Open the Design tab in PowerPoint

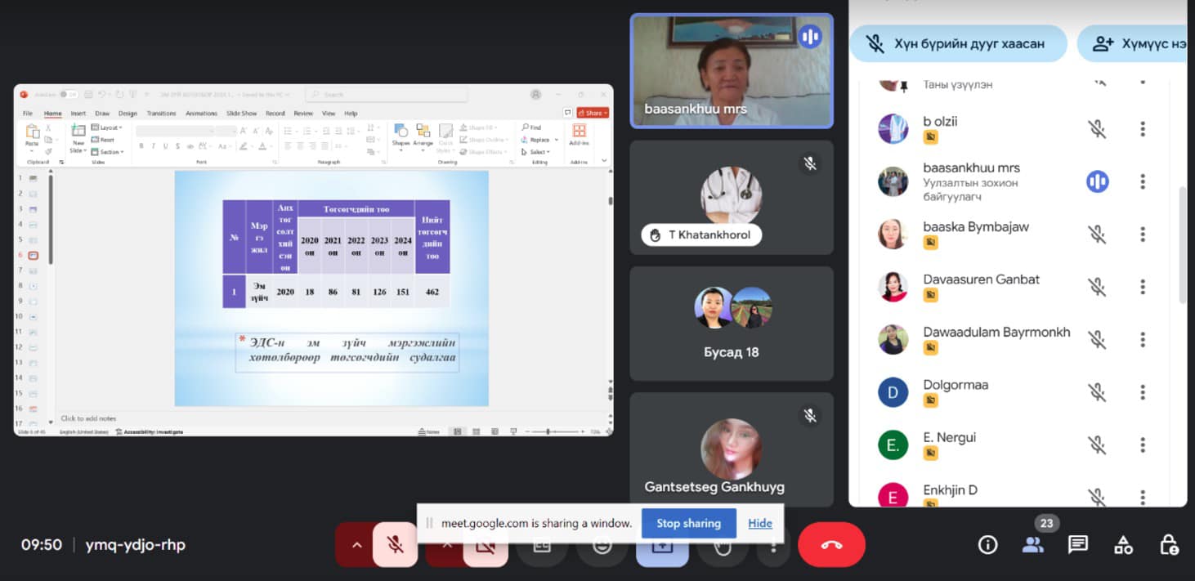[128, 114]
